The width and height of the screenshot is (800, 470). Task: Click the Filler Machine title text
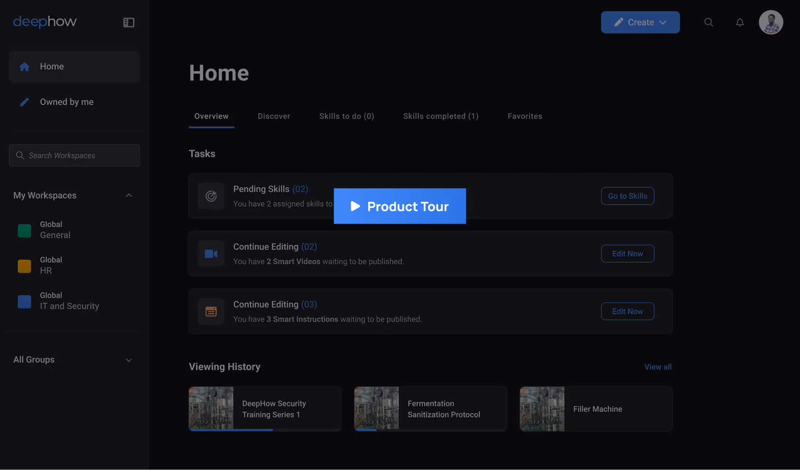click(x=597, y=409)
